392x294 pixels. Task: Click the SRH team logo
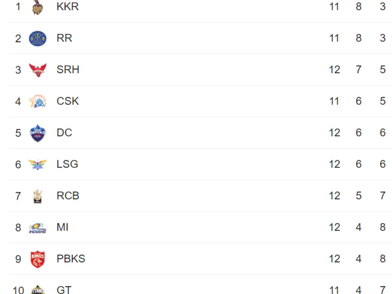38,70
